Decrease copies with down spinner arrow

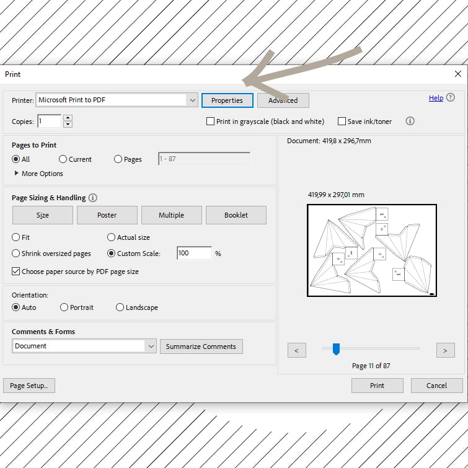click(68, 125)
